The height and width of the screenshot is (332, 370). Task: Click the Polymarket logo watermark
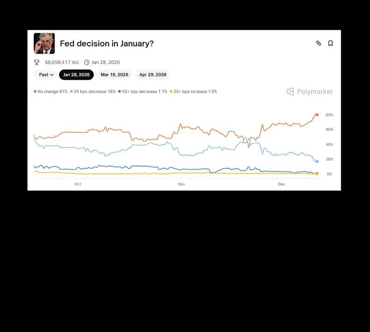pos(309,92)
